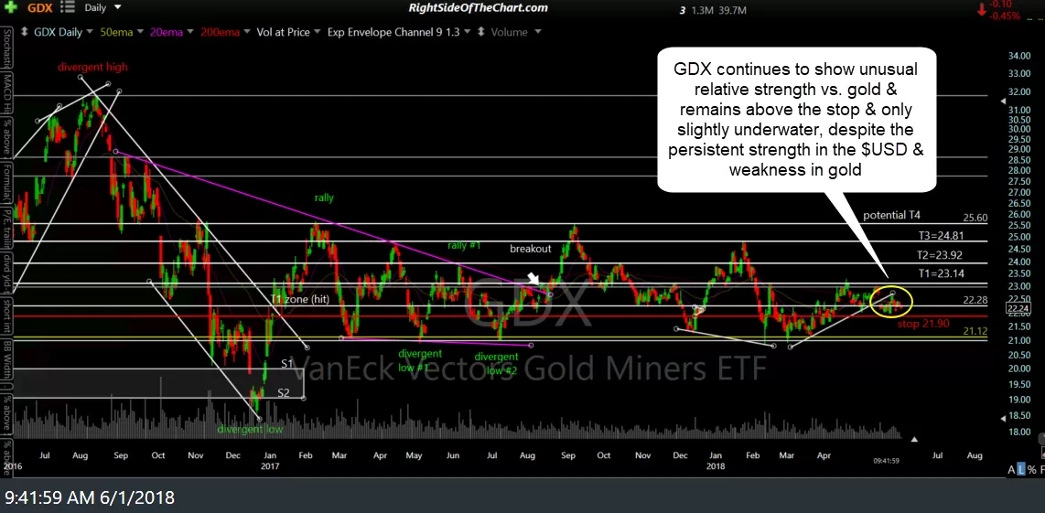The width and height of the screenshot is (1045, 513).
Task: Open the Volume indicator dropdown arrow
Action: [x=537, y=32]
